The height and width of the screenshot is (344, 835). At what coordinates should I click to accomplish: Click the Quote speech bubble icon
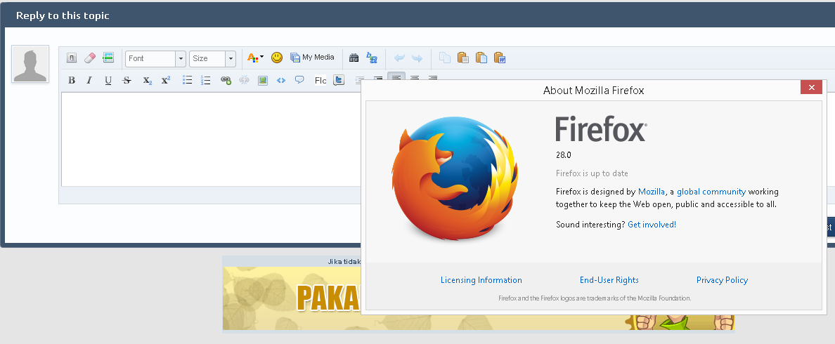coord(299,80)
